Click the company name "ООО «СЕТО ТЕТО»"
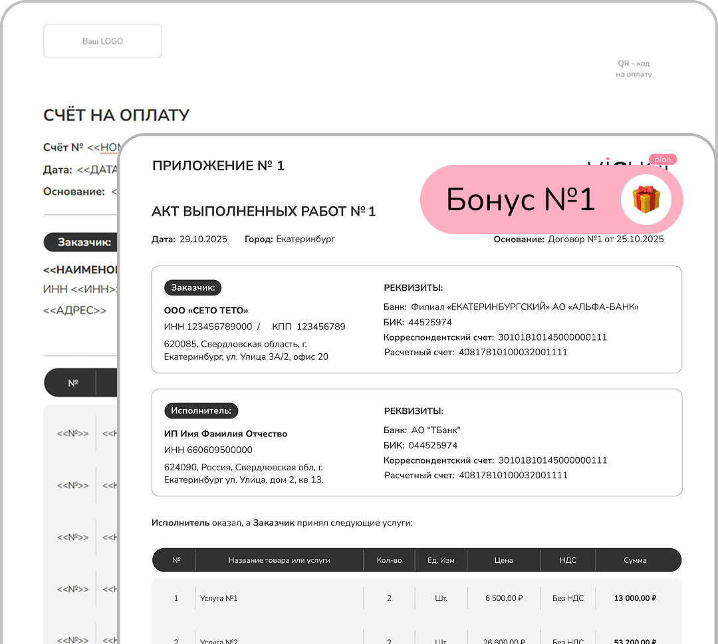This screenshot has width=718, height=644. pyautogui.click(x=206, y=311)
